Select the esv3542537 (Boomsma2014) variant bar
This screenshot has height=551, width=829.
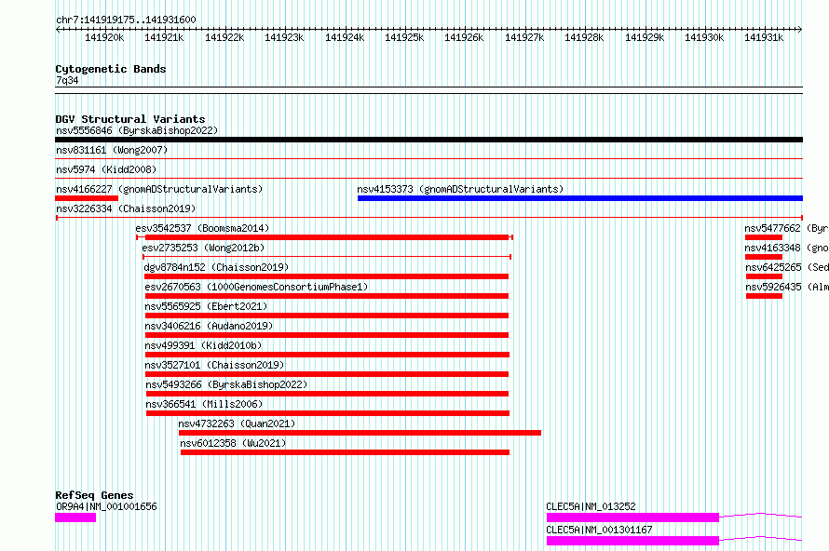pos(325,237)
